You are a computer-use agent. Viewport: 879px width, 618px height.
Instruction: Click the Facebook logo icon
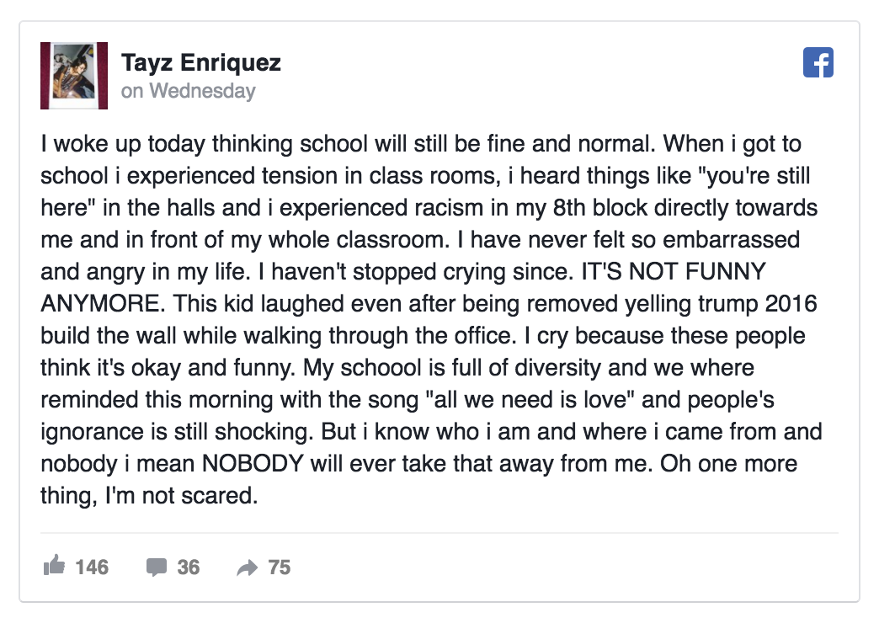point(818,63)
